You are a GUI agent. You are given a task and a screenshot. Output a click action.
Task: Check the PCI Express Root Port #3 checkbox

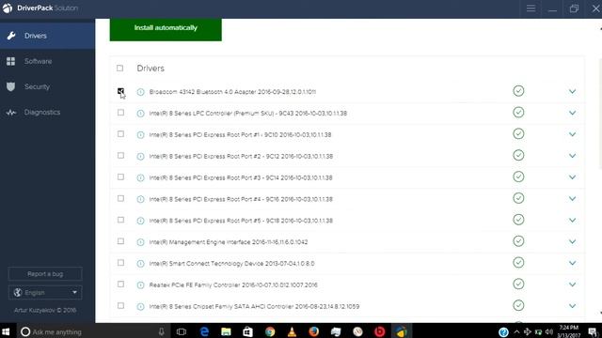pos(120,177)
